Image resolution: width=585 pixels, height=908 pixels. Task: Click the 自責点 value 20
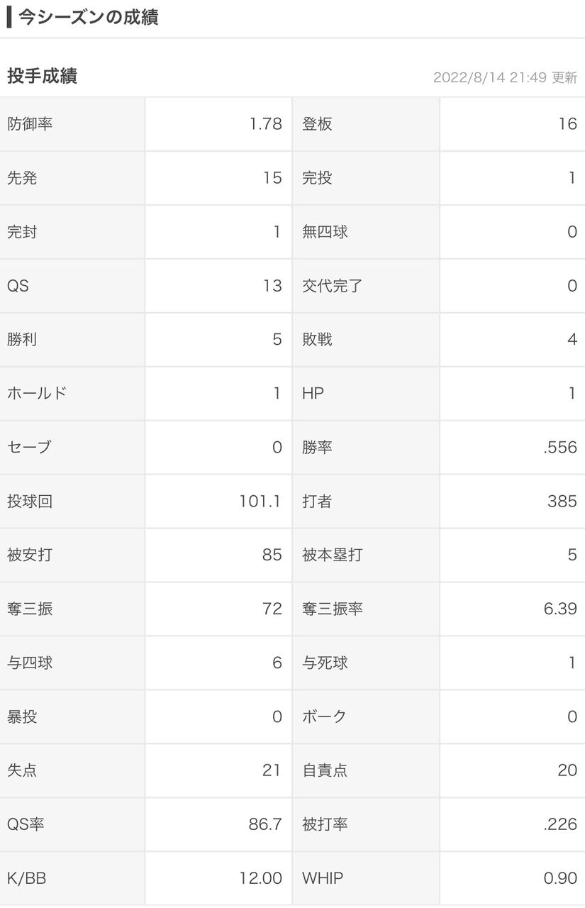pyautogui.click(x=567, y=771)
